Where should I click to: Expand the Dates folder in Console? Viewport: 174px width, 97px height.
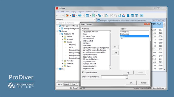pyautogui.click(x=62, y=66)
